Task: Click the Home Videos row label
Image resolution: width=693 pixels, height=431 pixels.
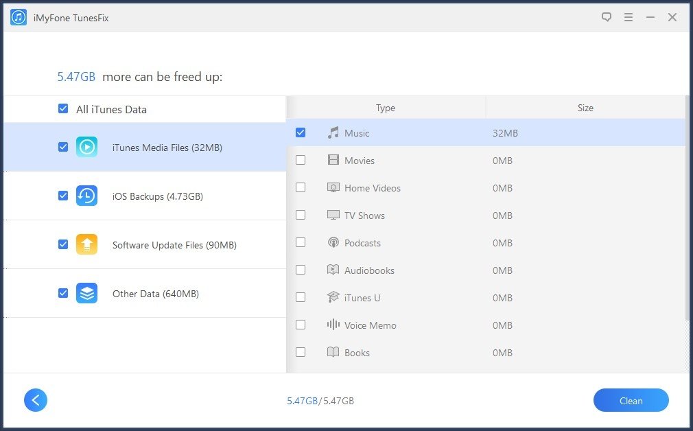Action: [x=373, y=188]
